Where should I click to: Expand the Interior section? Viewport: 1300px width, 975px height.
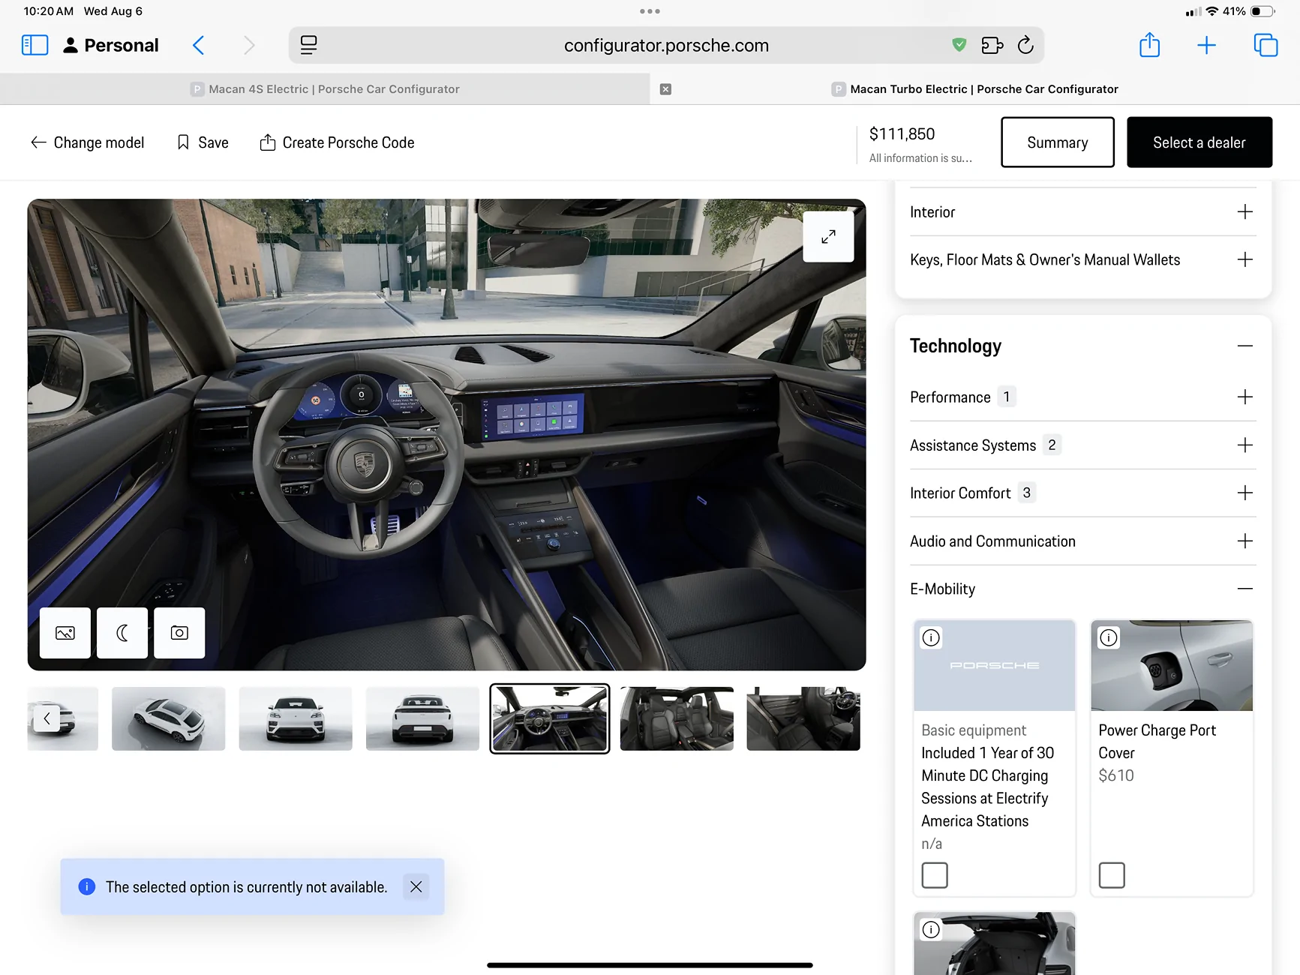tap(1244, 212)
